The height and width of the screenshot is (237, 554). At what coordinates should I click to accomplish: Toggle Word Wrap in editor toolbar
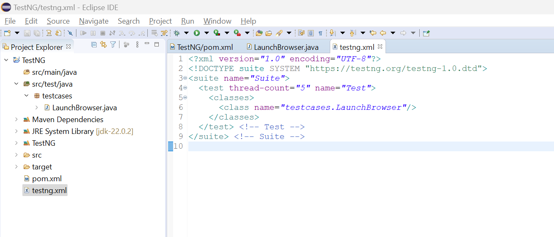301,33
